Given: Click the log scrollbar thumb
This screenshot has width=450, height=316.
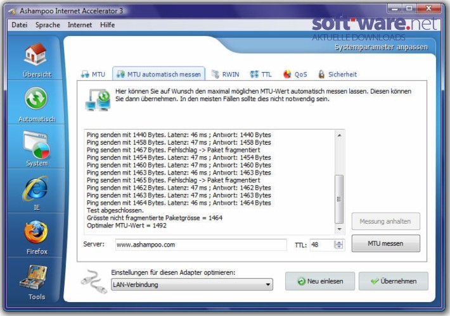Looking at the screenshot, I should [339, 199].
